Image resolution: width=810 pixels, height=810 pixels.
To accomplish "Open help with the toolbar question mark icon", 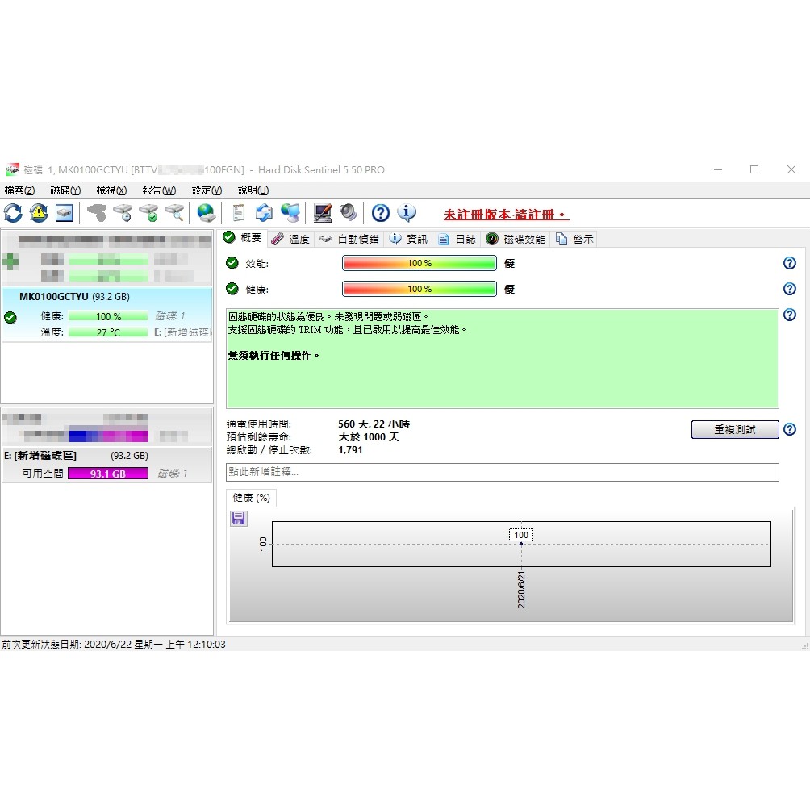I will tap(381, 213).
